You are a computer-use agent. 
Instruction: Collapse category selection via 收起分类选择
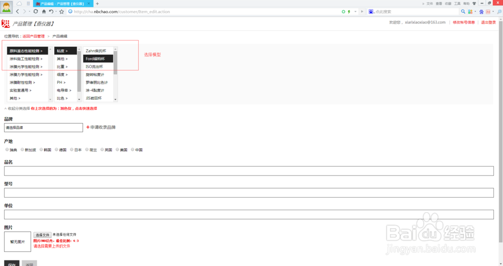pos(17,109)
